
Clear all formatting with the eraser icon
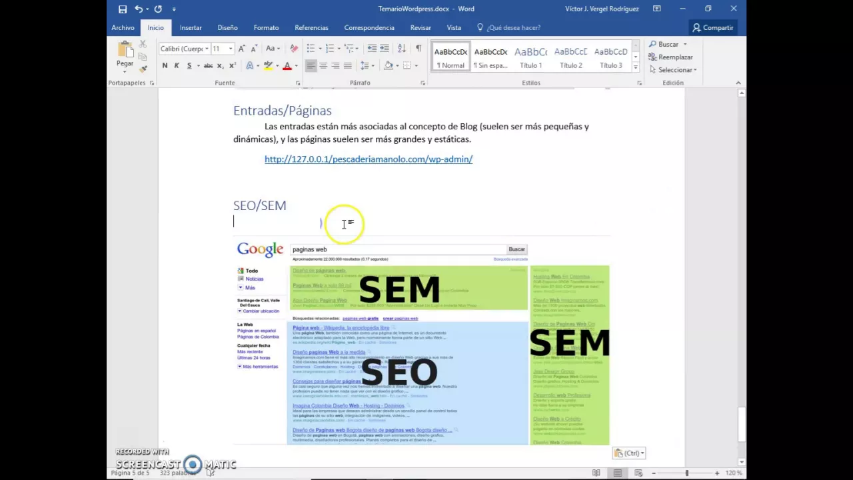pyautogui.click(x=294, y=49)
